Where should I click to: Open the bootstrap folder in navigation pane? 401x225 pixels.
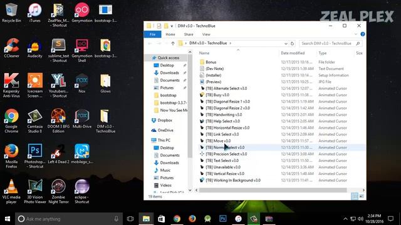[x=168, y=95]
